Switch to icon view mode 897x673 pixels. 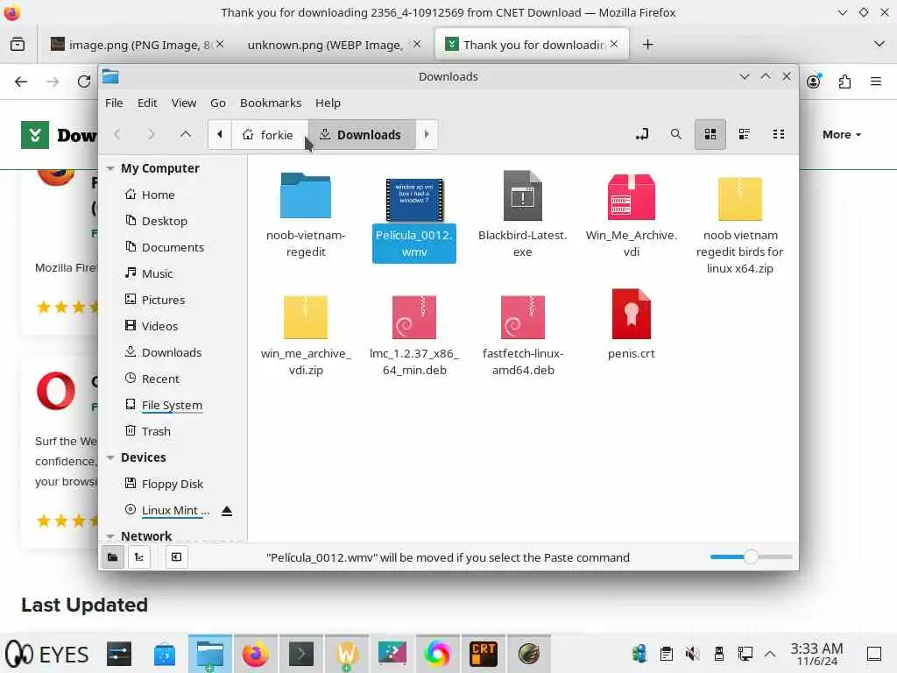point(710,134)
